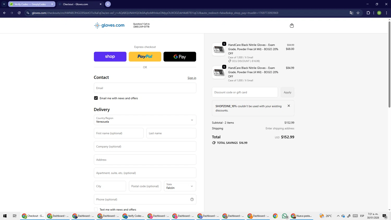This screenshot has width=391, height=220.
Task: Click the Last name field
Action: (x=171, y=133)
